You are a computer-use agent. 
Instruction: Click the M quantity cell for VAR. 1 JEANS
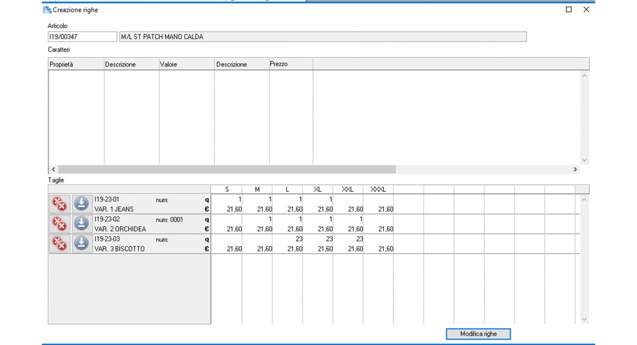257,200
